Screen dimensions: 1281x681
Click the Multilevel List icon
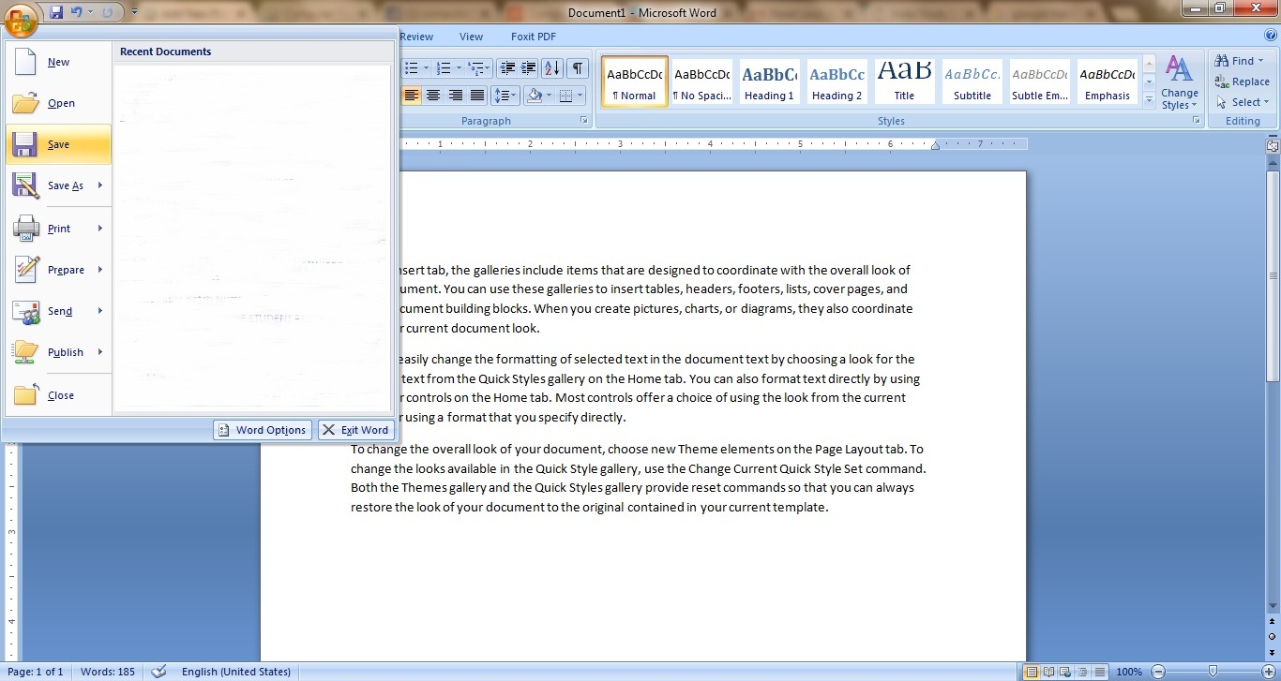pos(478,68)
